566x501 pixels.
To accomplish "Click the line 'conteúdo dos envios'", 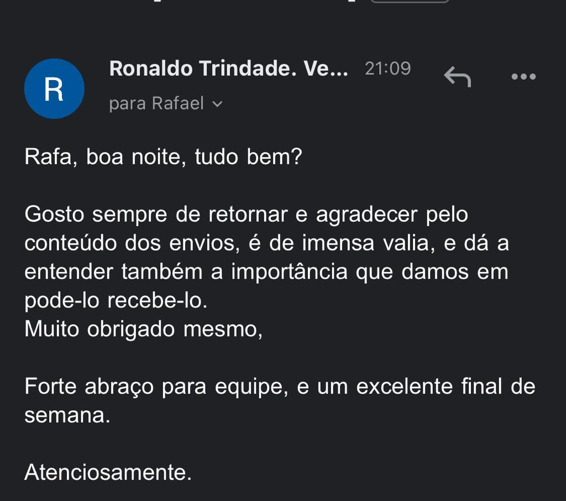I will (267, 243).
